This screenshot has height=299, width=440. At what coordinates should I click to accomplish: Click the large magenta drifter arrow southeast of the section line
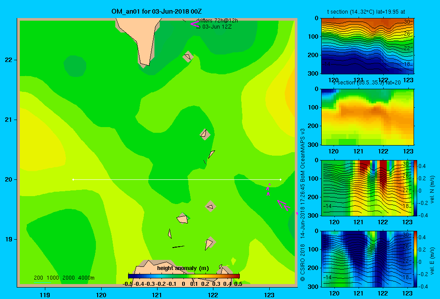point(283,205)
